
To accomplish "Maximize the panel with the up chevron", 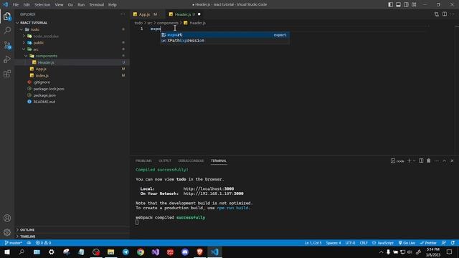I will (x=445, y=161).
